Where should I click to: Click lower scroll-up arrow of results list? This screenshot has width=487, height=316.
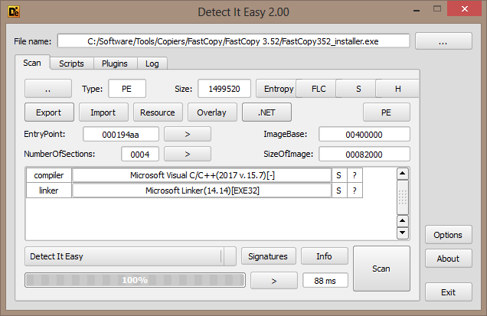pyautogui.click(x=403, y=220)
